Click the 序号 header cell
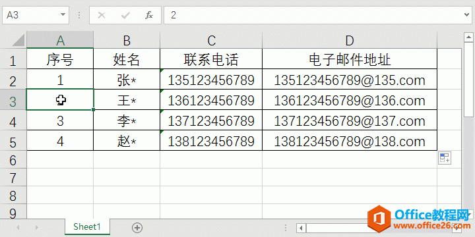Image resolution: width=475 pixels, height=237 pixels. (x=60, y=59)
